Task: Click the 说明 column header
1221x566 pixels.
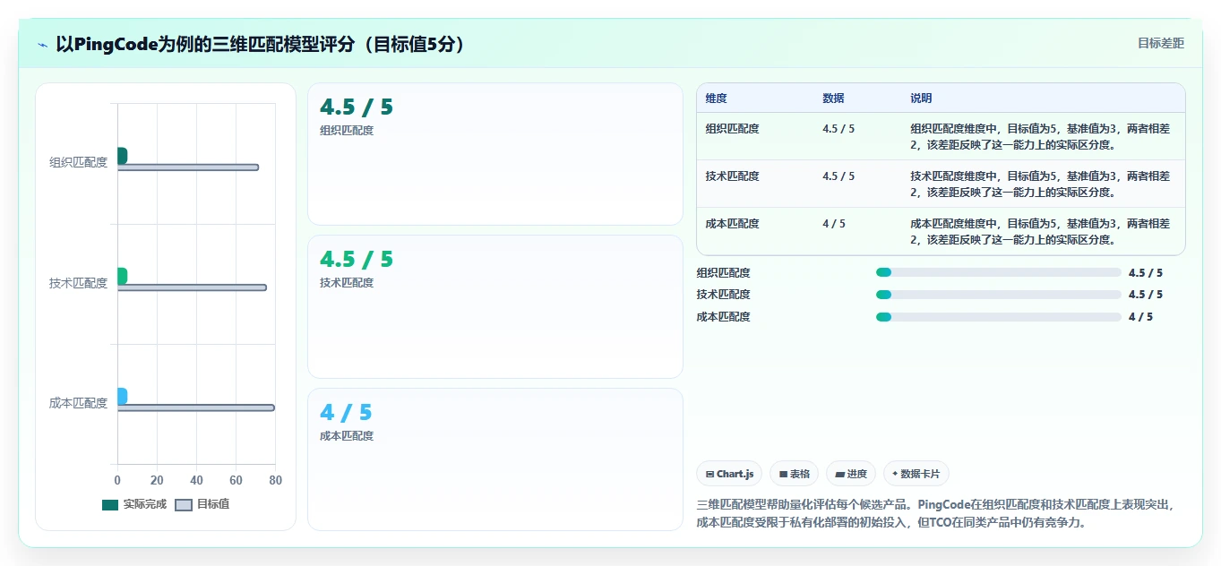Action: pyautogui.click(x=921, y=98)
